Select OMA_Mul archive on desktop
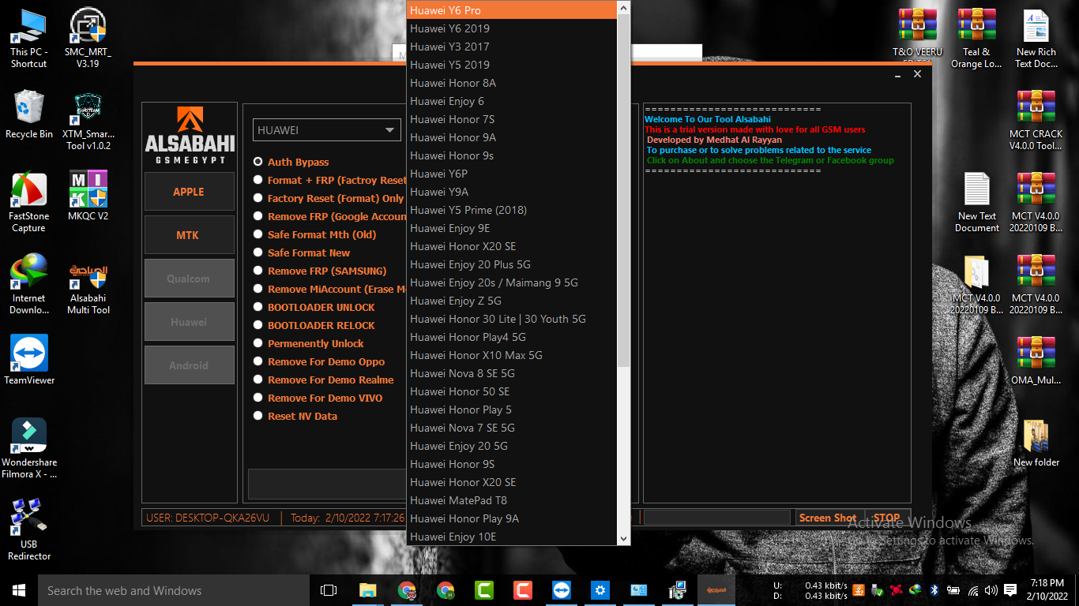 point(1036,360)
